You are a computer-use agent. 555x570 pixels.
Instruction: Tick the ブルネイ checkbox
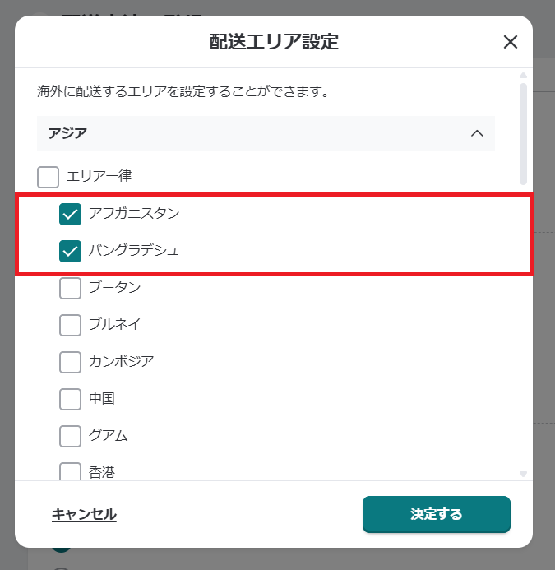[71, 325]
